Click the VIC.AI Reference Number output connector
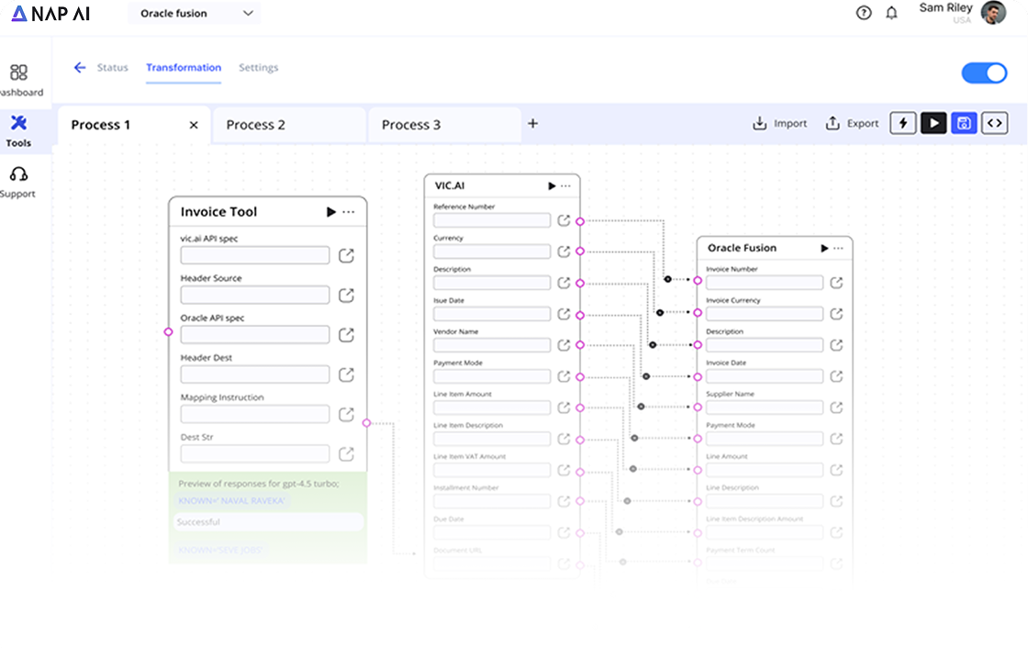This screenshot has width=1028, height=659. [x=580, y=221]
